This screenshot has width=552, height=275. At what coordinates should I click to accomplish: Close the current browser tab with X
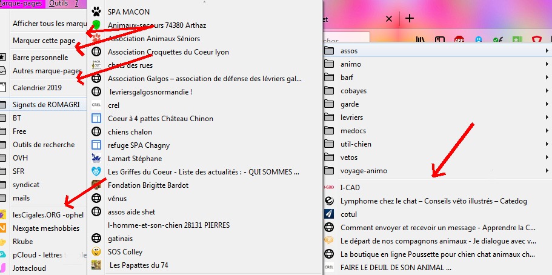click(388, 19)
